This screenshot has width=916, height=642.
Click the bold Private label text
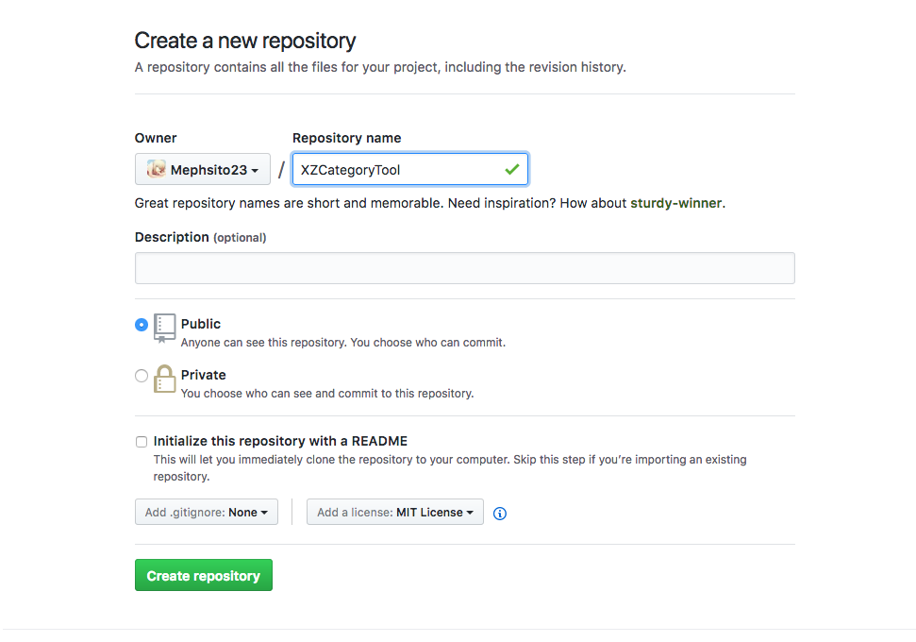coord(203,375)
